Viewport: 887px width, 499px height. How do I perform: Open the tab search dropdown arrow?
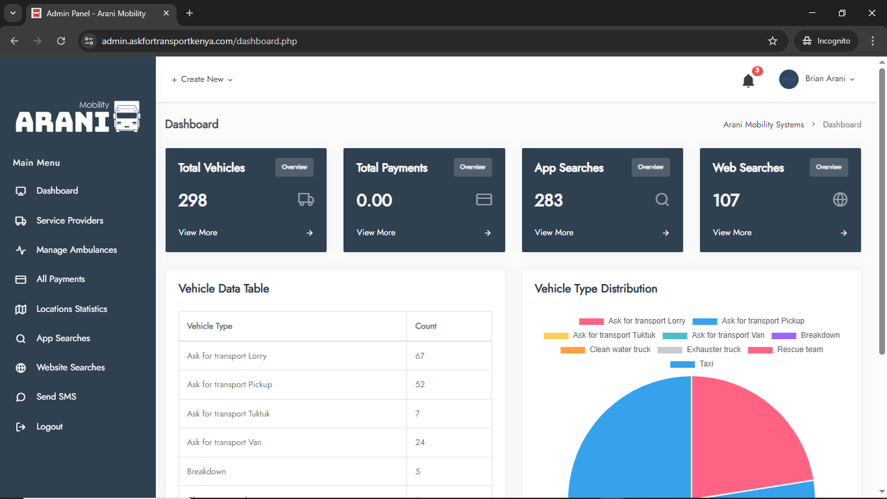coord(12,13)
